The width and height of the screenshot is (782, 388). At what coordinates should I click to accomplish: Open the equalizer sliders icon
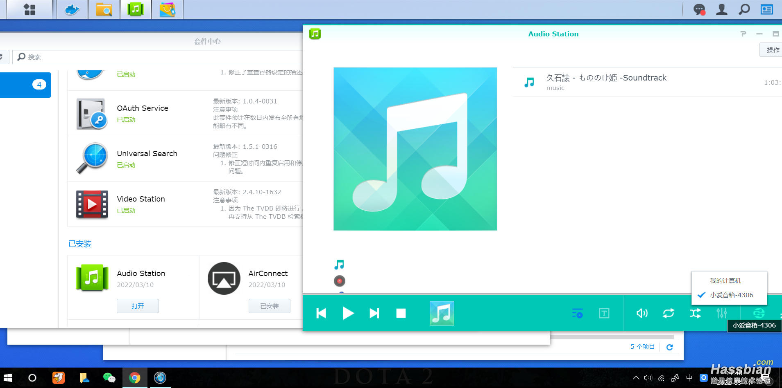point(722,313)
